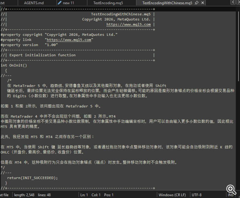The width and height of the screenshot is (240, 198).
Task: Click the Copyright 2026, MetaQuotes Ltd. header comment
Action: click(x=116, y=19)
